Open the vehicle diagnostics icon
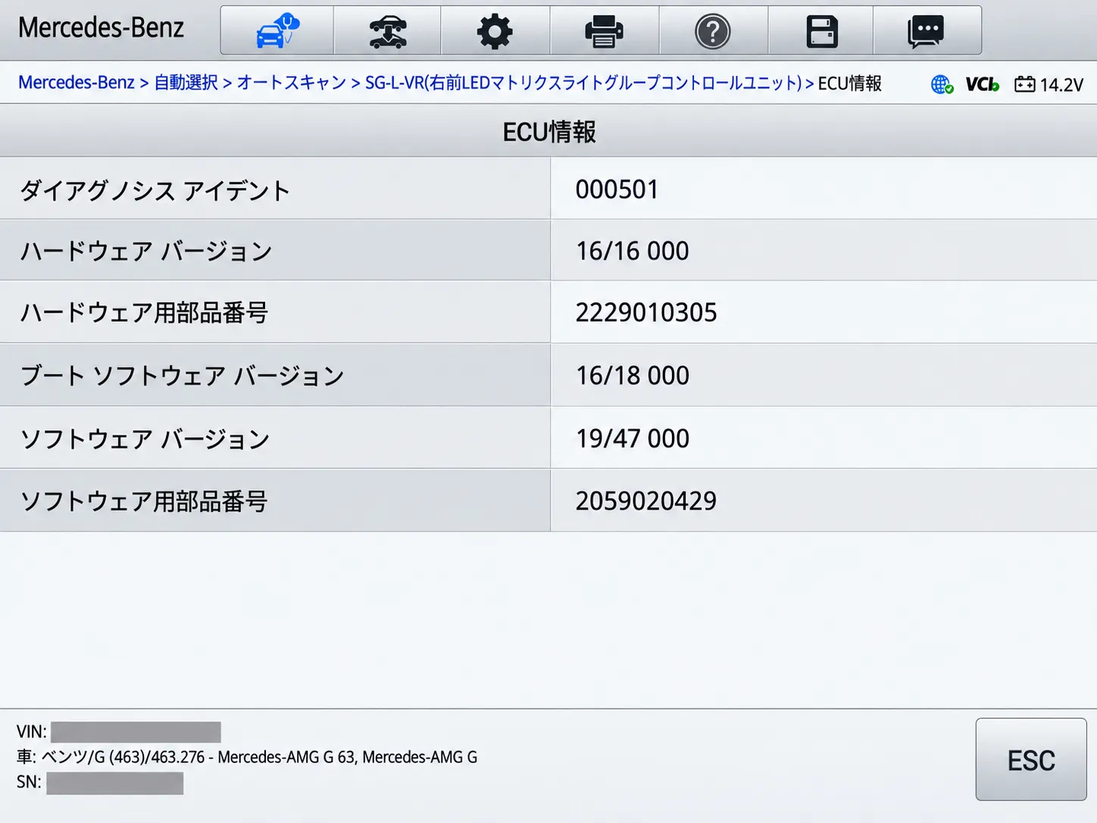This screenshot has height=823, width=1097. [277, 31]
